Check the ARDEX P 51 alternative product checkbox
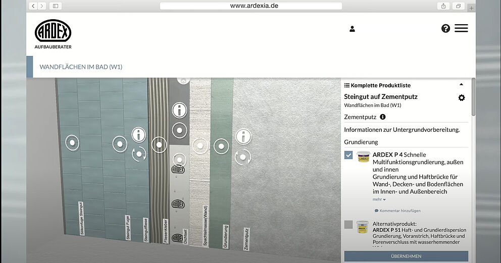 348,225
